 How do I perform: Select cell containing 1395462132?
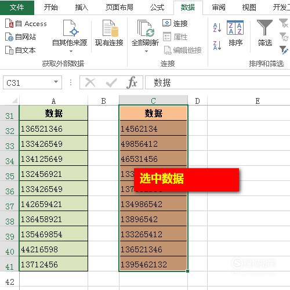pyautogui.click(x=153, y=264)
